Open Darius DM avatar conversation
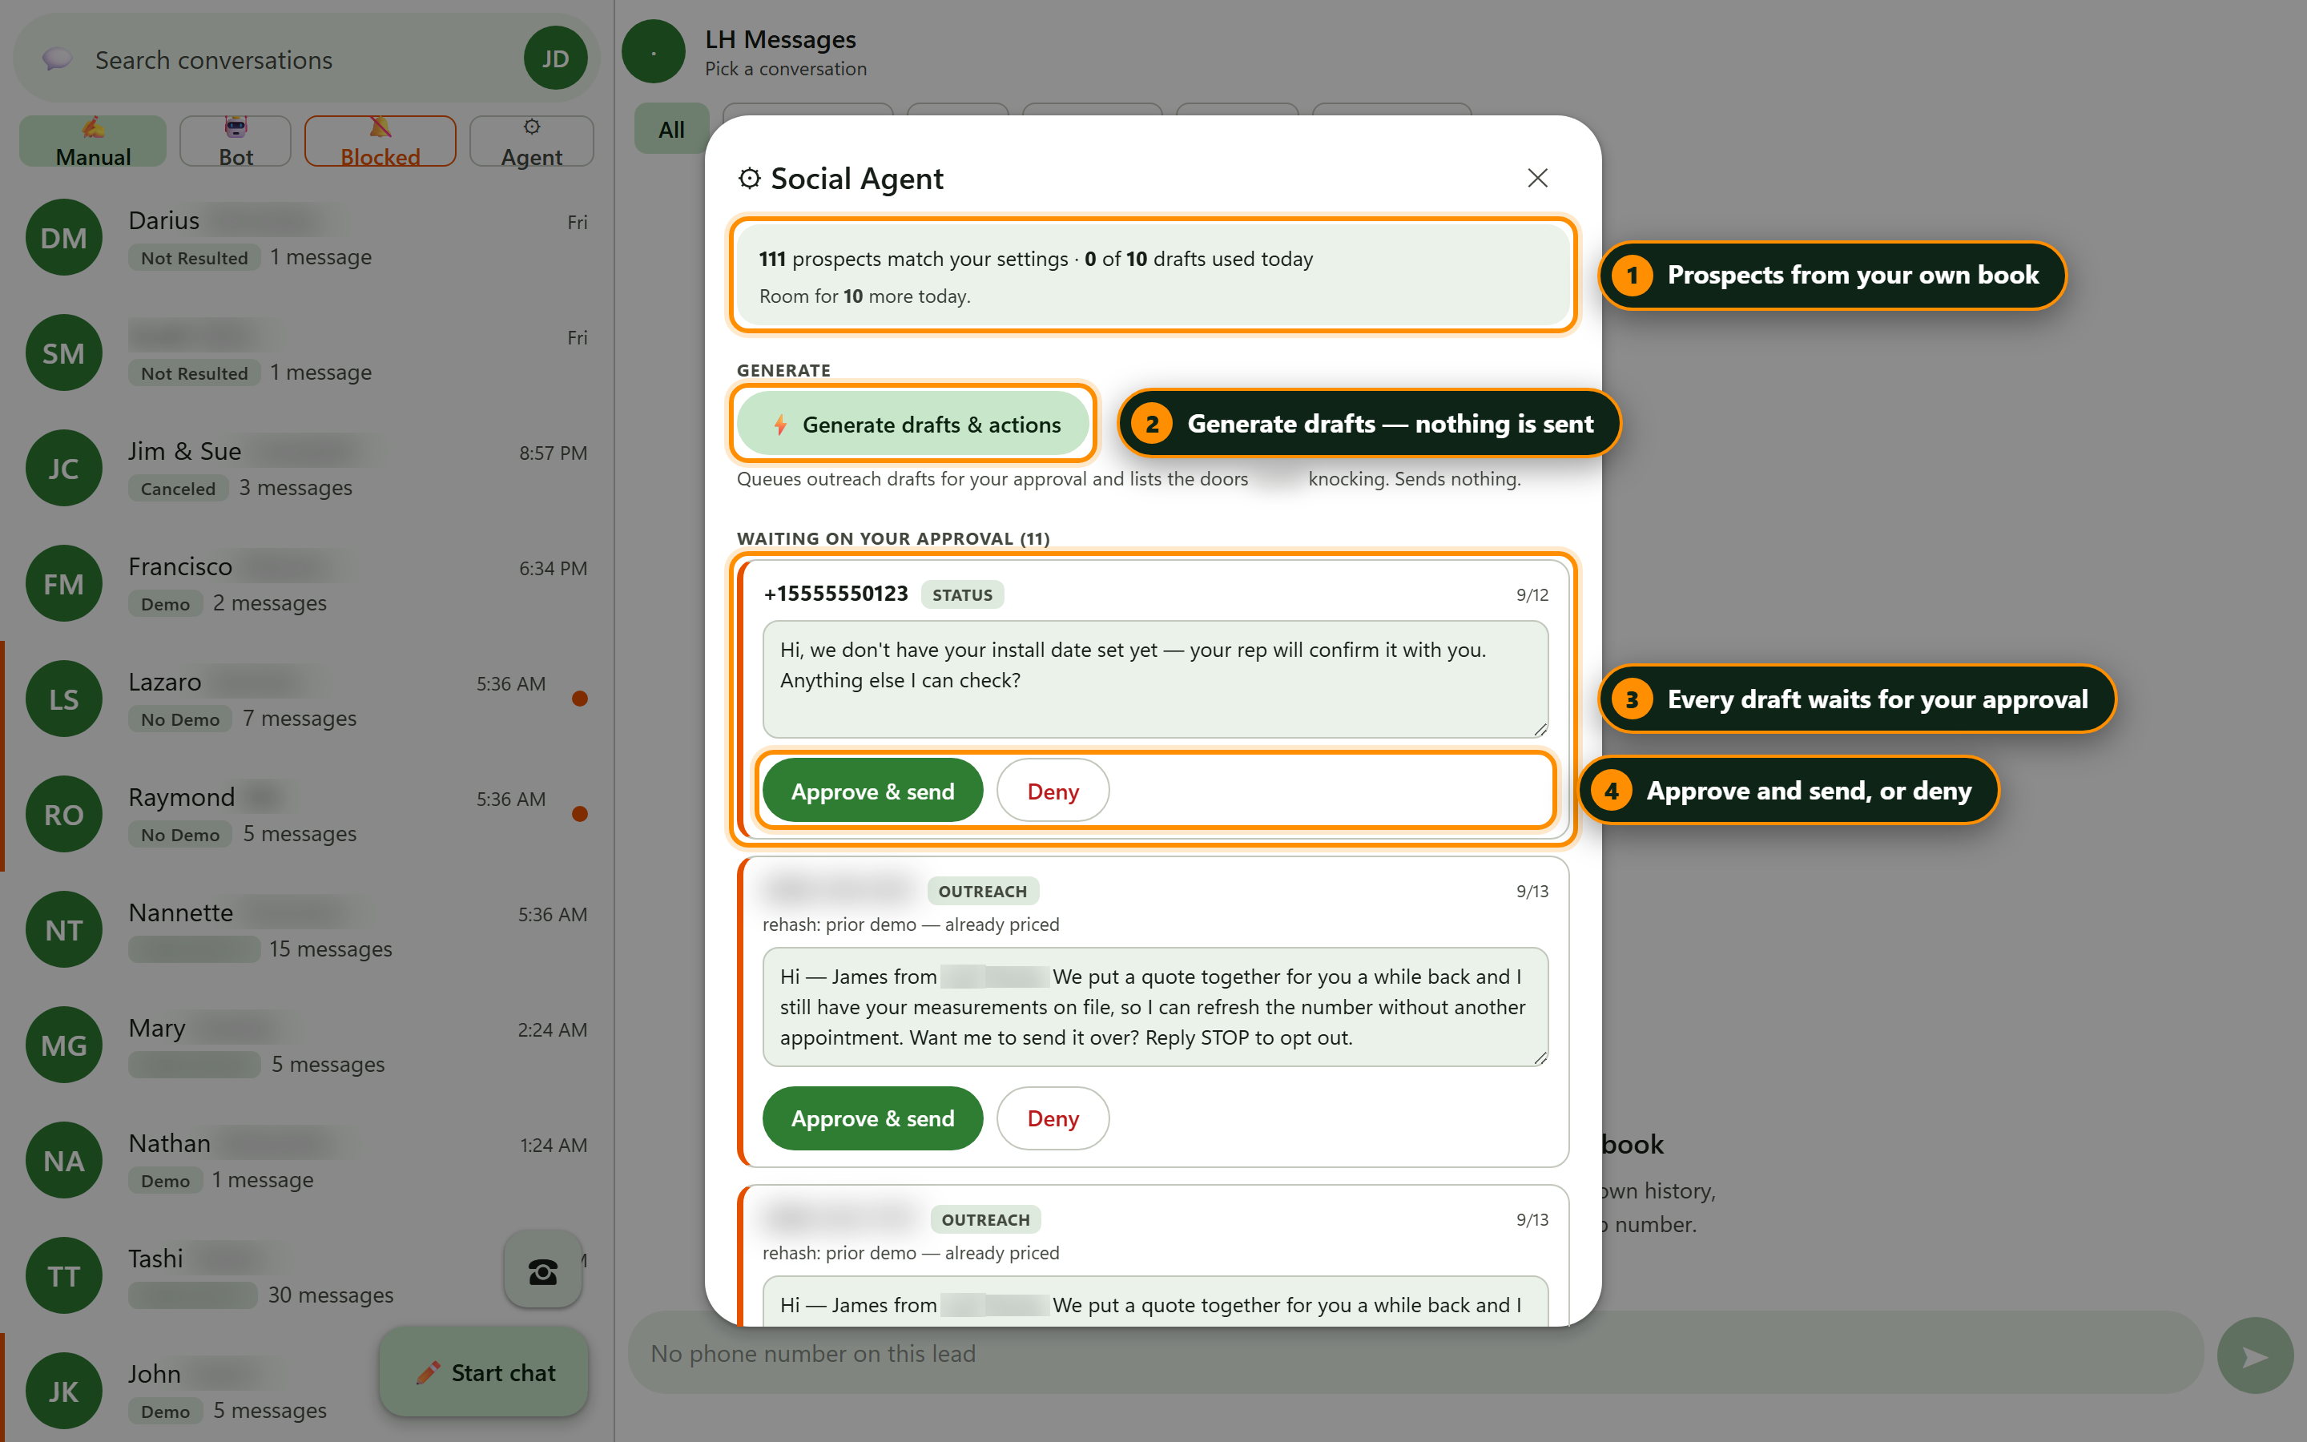2307x1442 pixels. point(64,237)
